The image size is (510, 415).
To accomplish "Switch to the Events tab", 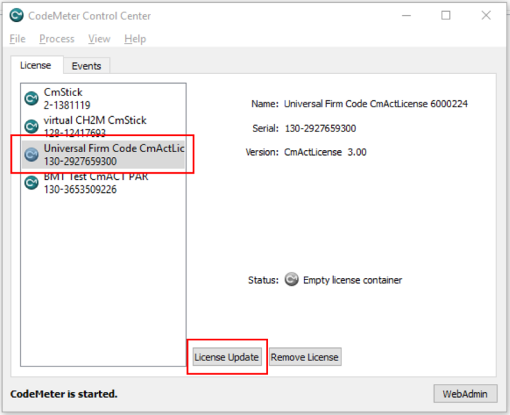I will (x=86, y=66).
